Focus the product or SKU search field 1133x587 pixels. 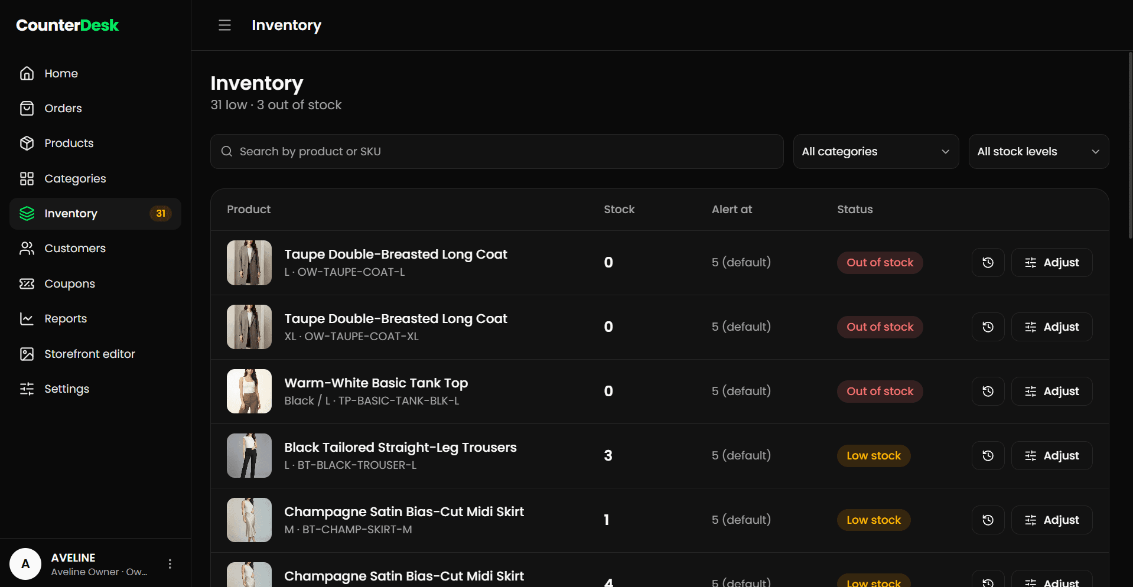497,152
